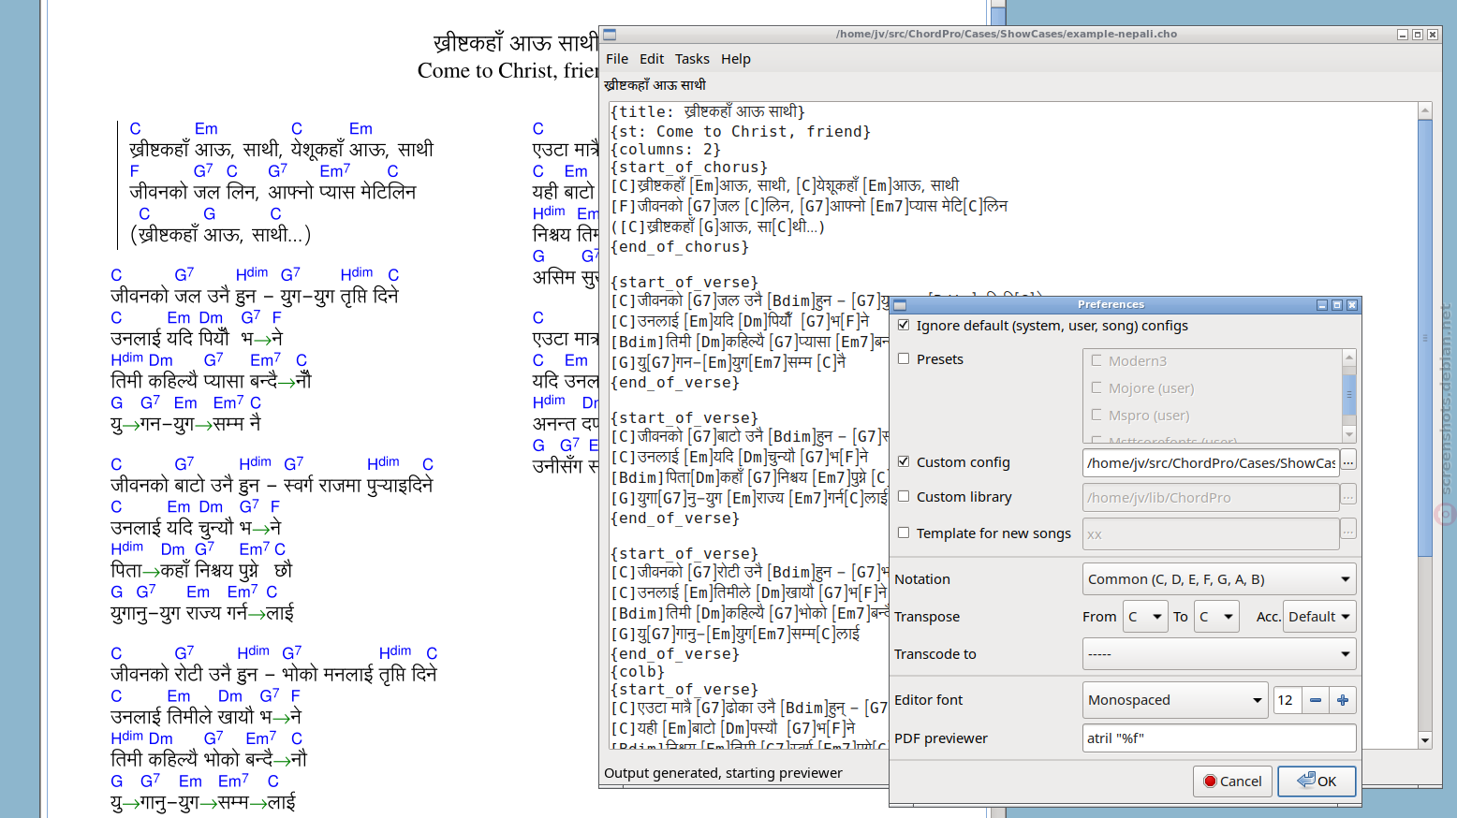
Task: Enable the Presets checkbox
Action: click(904, 358)
